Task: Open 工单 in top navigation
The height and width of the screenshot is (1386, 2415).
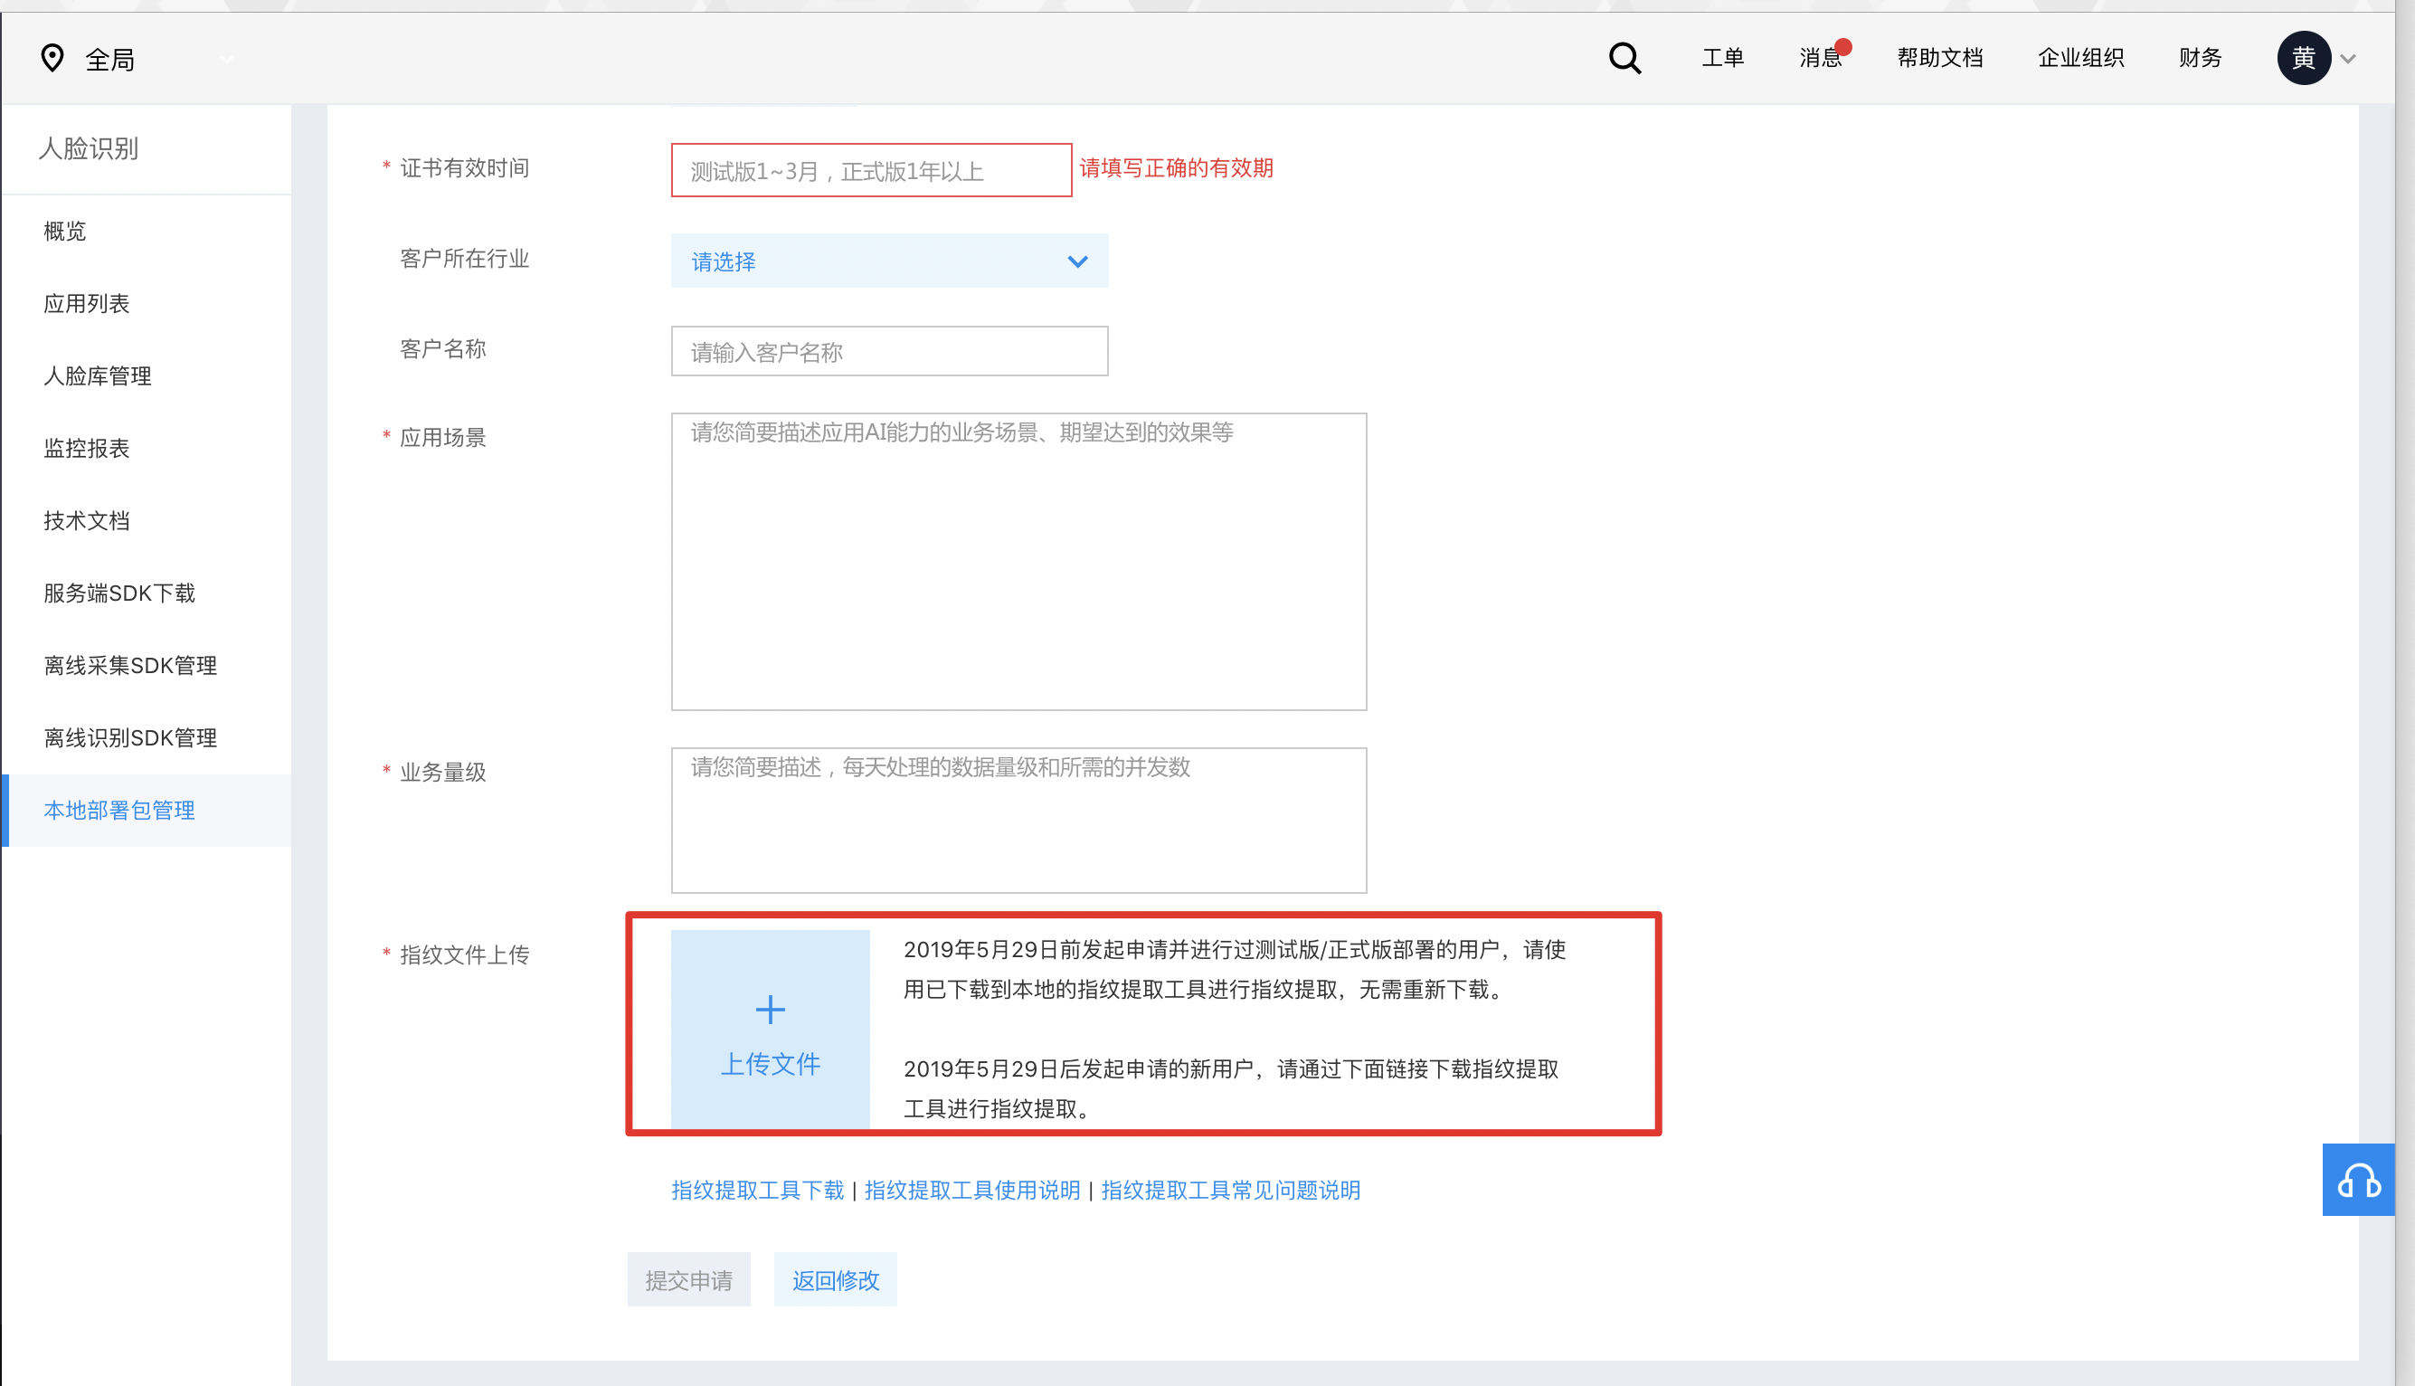Action: [1722, 58]
